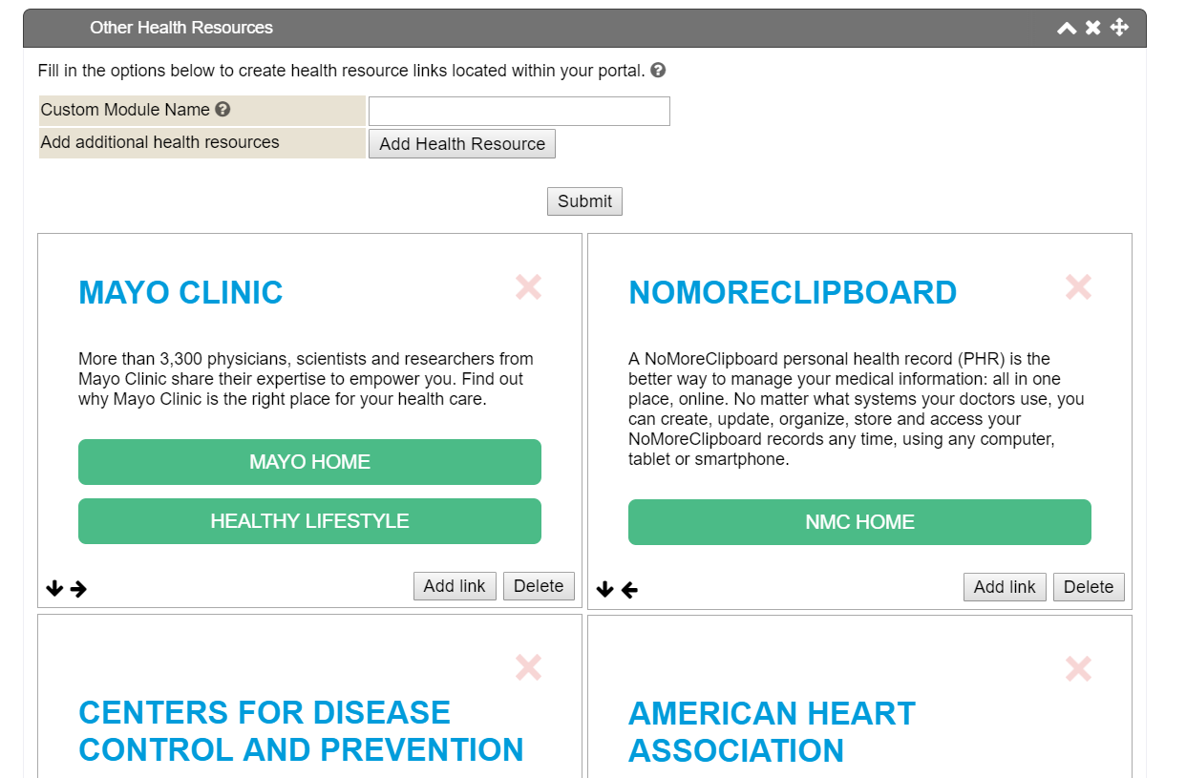Open the HEALTHY LIFESTYLE link
The width and height of the screenshot is (1186, 778).
click(309, 521)
